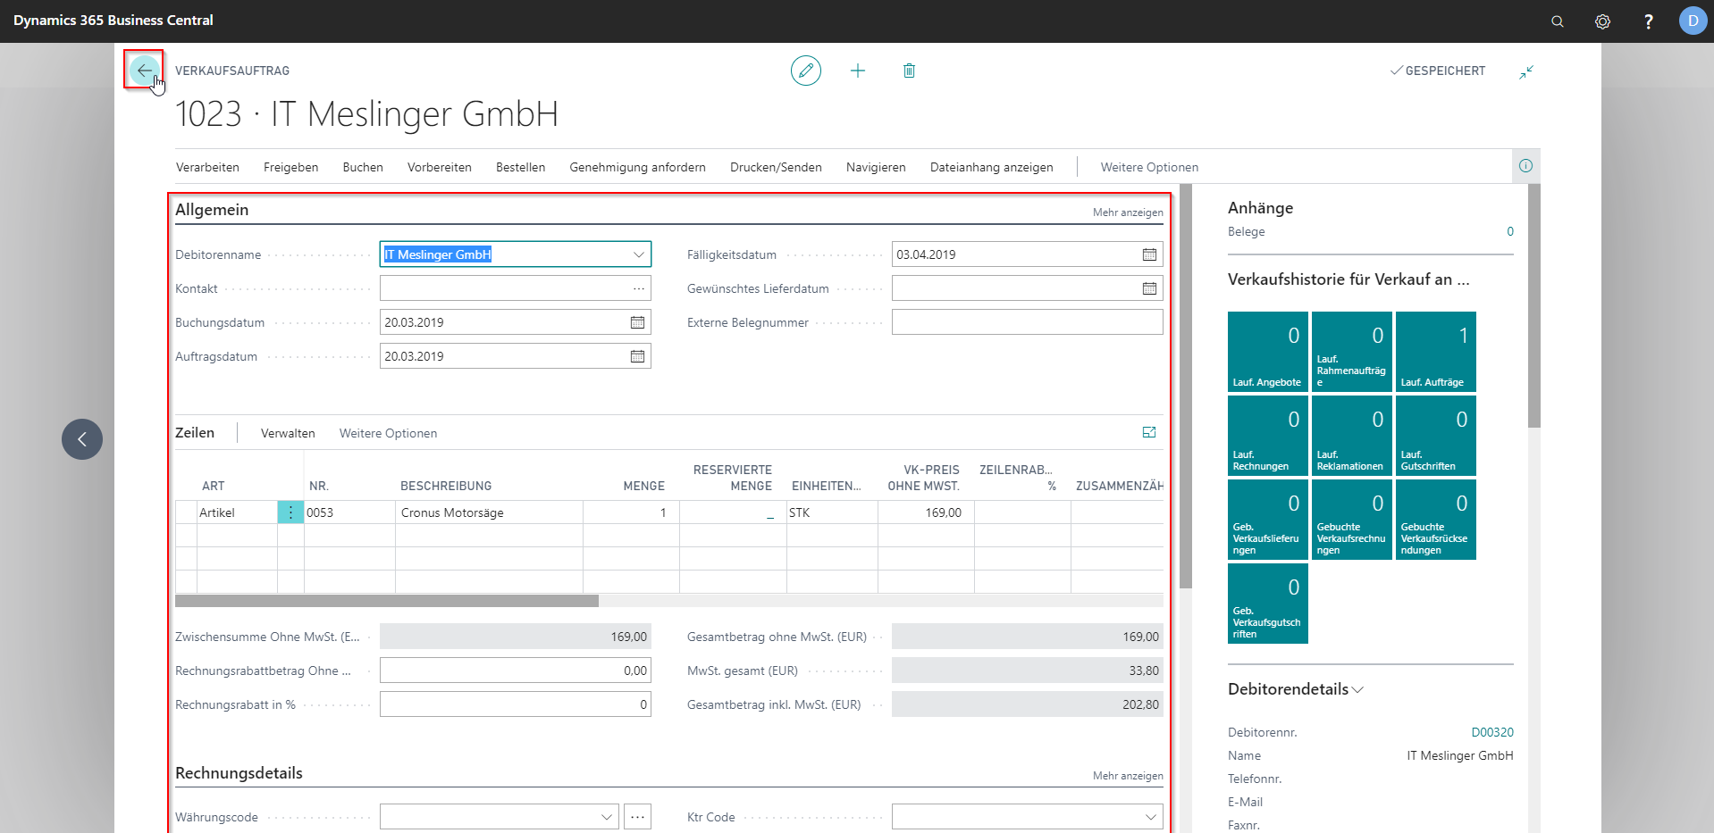Open settings gear icon
1714x833 pixels.
1603,21
